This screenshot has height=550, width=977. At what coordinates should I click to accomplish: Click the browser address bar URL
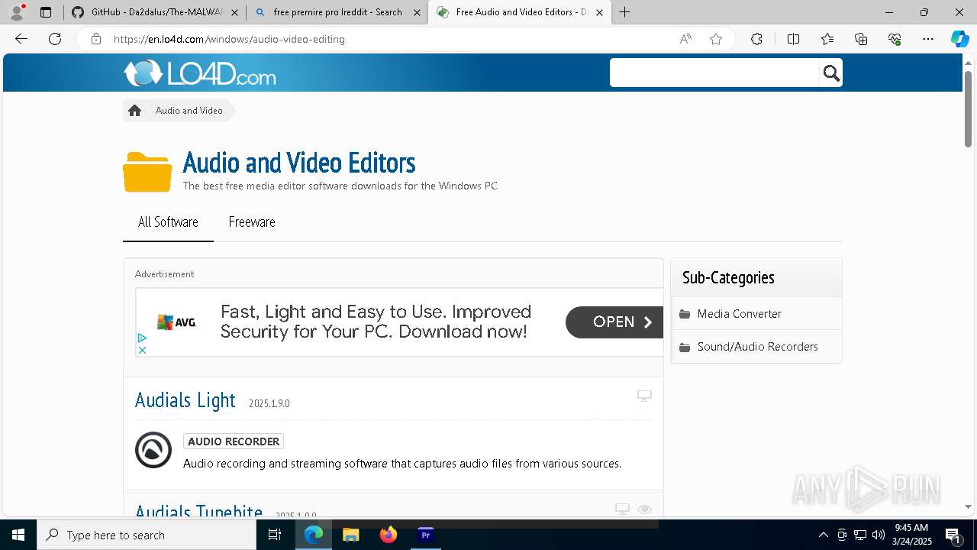[229, 39]
